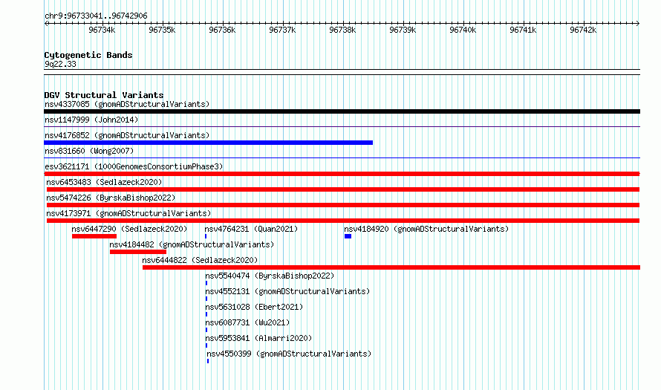
Task: Click the 96740k ruler position label
Action: [463, 30]
